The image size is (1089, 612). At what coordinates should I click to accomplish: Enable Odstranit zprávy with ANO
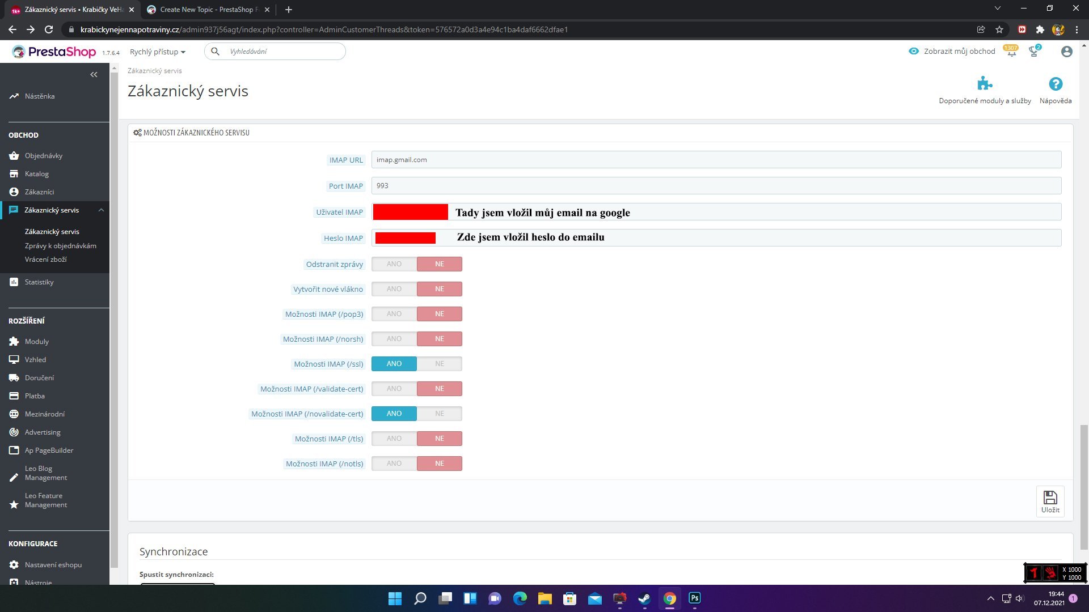coord(394,264)
